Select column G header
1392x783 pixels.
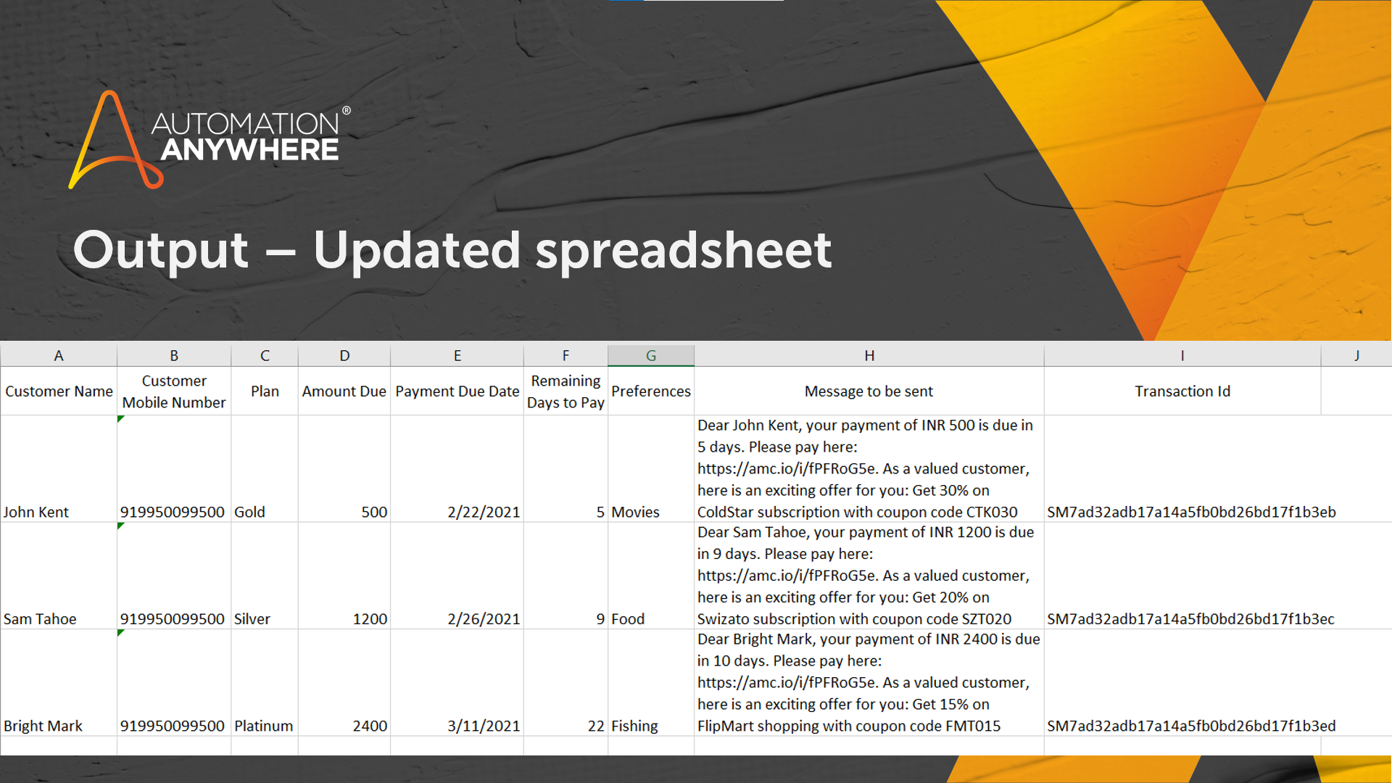tap(650, 355)
